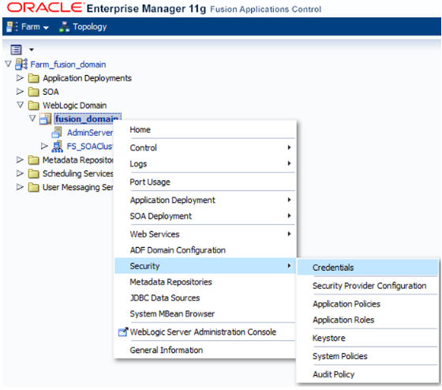Open Audit Policy
The width and height of the screenshot is (442, 390).
point(368,374)
